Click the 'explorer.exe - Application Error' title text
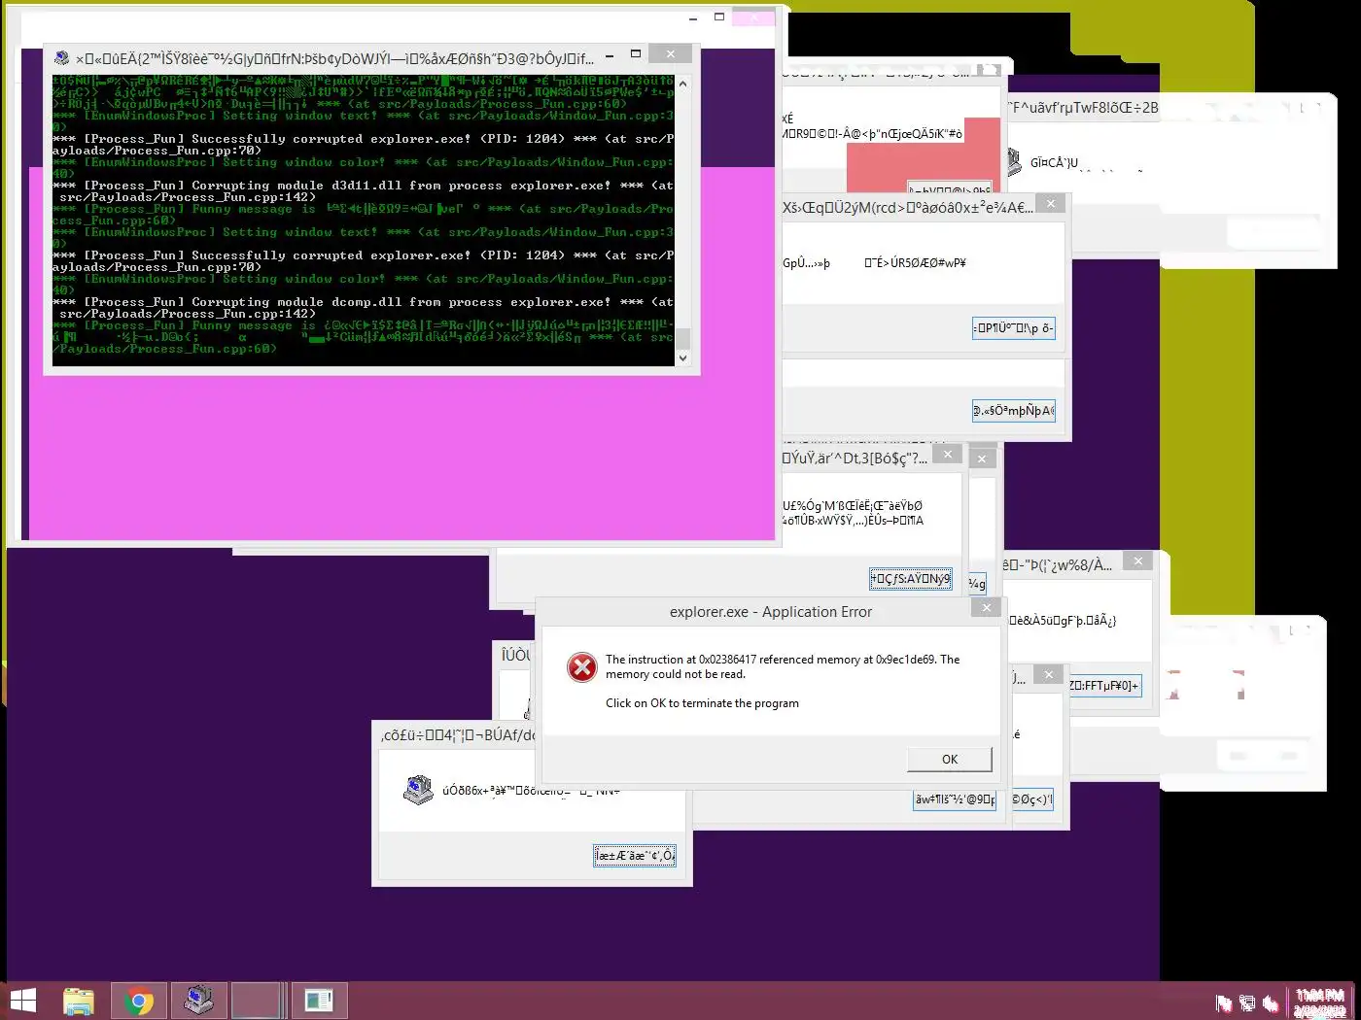1361x1020 pixels. point(771,612)
